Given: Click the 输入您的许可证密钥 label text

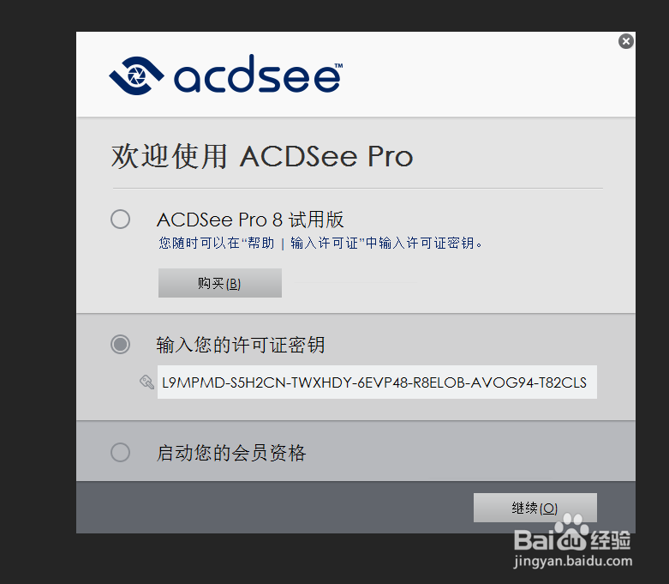Looking at the screenshot, I should click(240, 345).
